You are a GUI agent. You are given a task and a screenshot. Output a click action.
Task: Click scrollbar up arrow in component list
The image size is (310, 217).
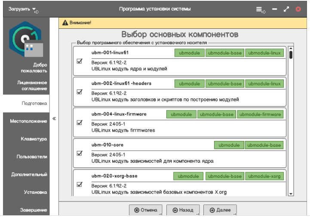[291, 49]
